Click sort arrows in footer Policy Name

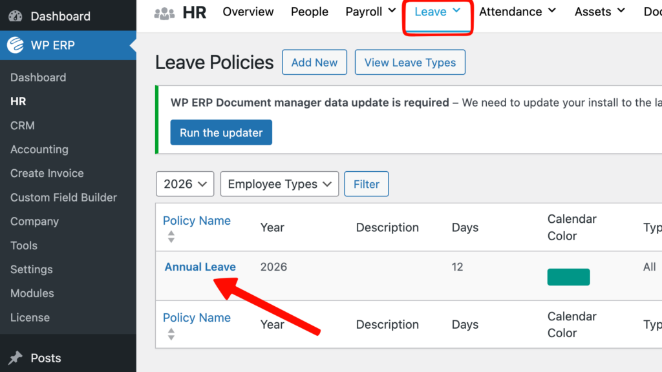171,334
